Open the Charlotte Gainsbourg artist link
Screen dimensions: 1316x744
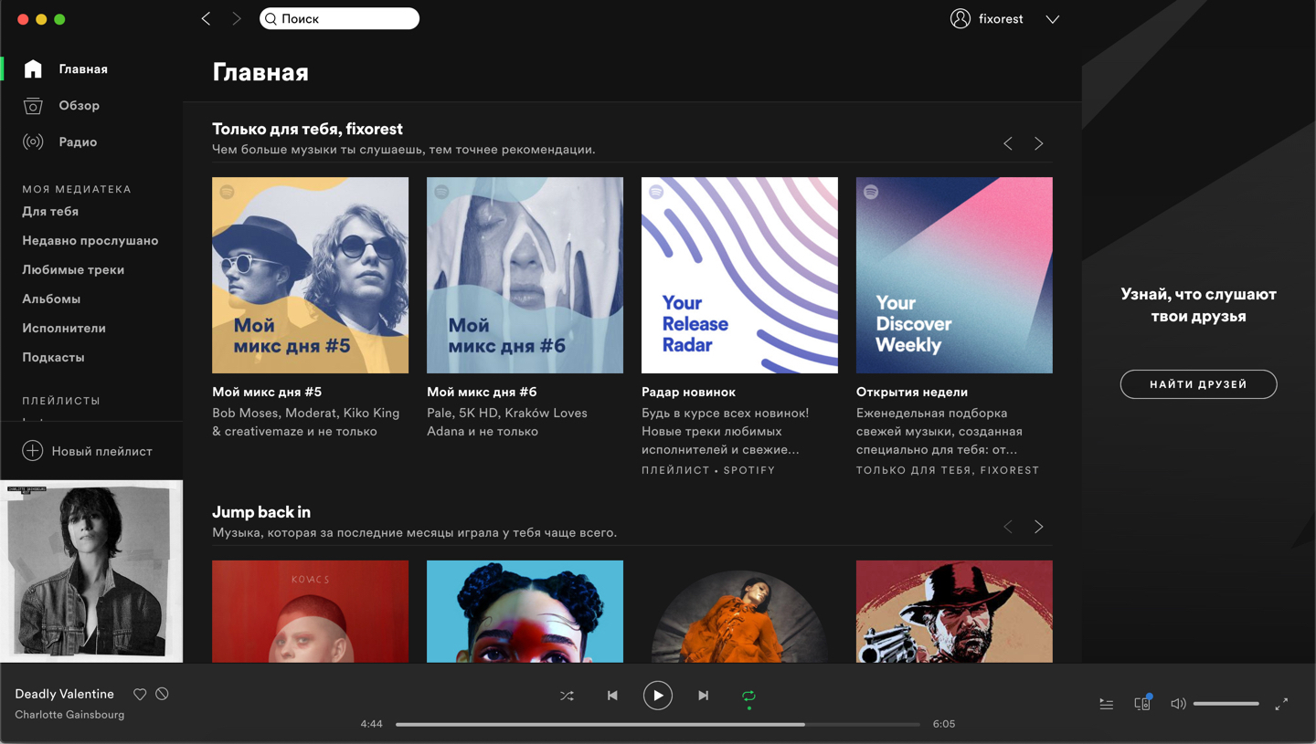69,715
